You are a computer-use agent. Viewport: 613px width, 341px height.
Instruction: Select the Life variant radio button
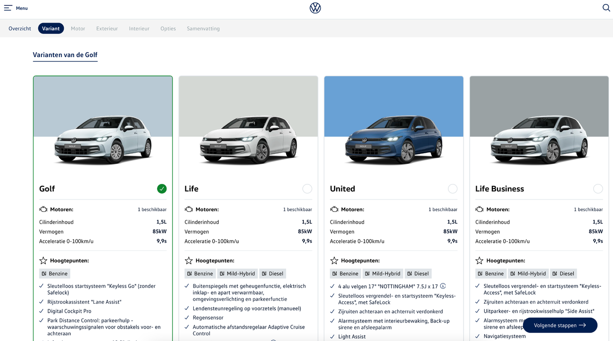307,189
